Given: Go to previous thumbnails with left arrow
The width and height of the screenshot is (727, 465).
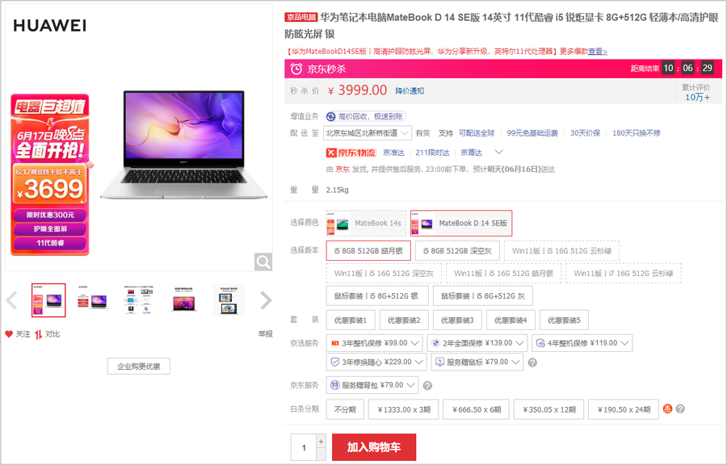Looking at the screenshot, I should 11,301.
